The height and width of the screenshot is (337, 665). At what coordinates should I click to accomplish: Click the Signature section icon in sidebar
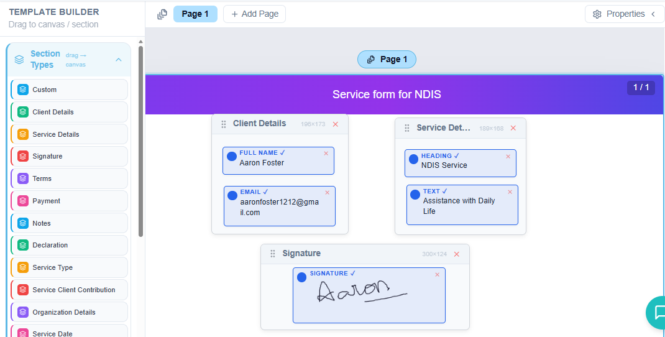tap(23, 156)
